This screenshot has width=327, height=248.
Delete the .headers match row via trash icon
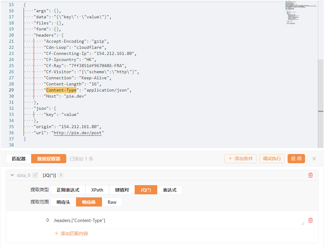[x=311, y=220]
